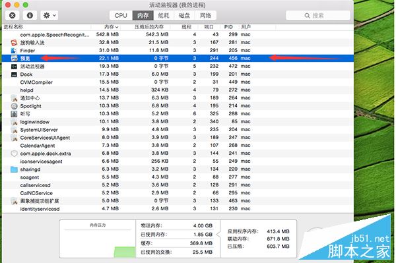
Task: Click the 联动内存 871.8 MB entry
Action: coord(258,239)
